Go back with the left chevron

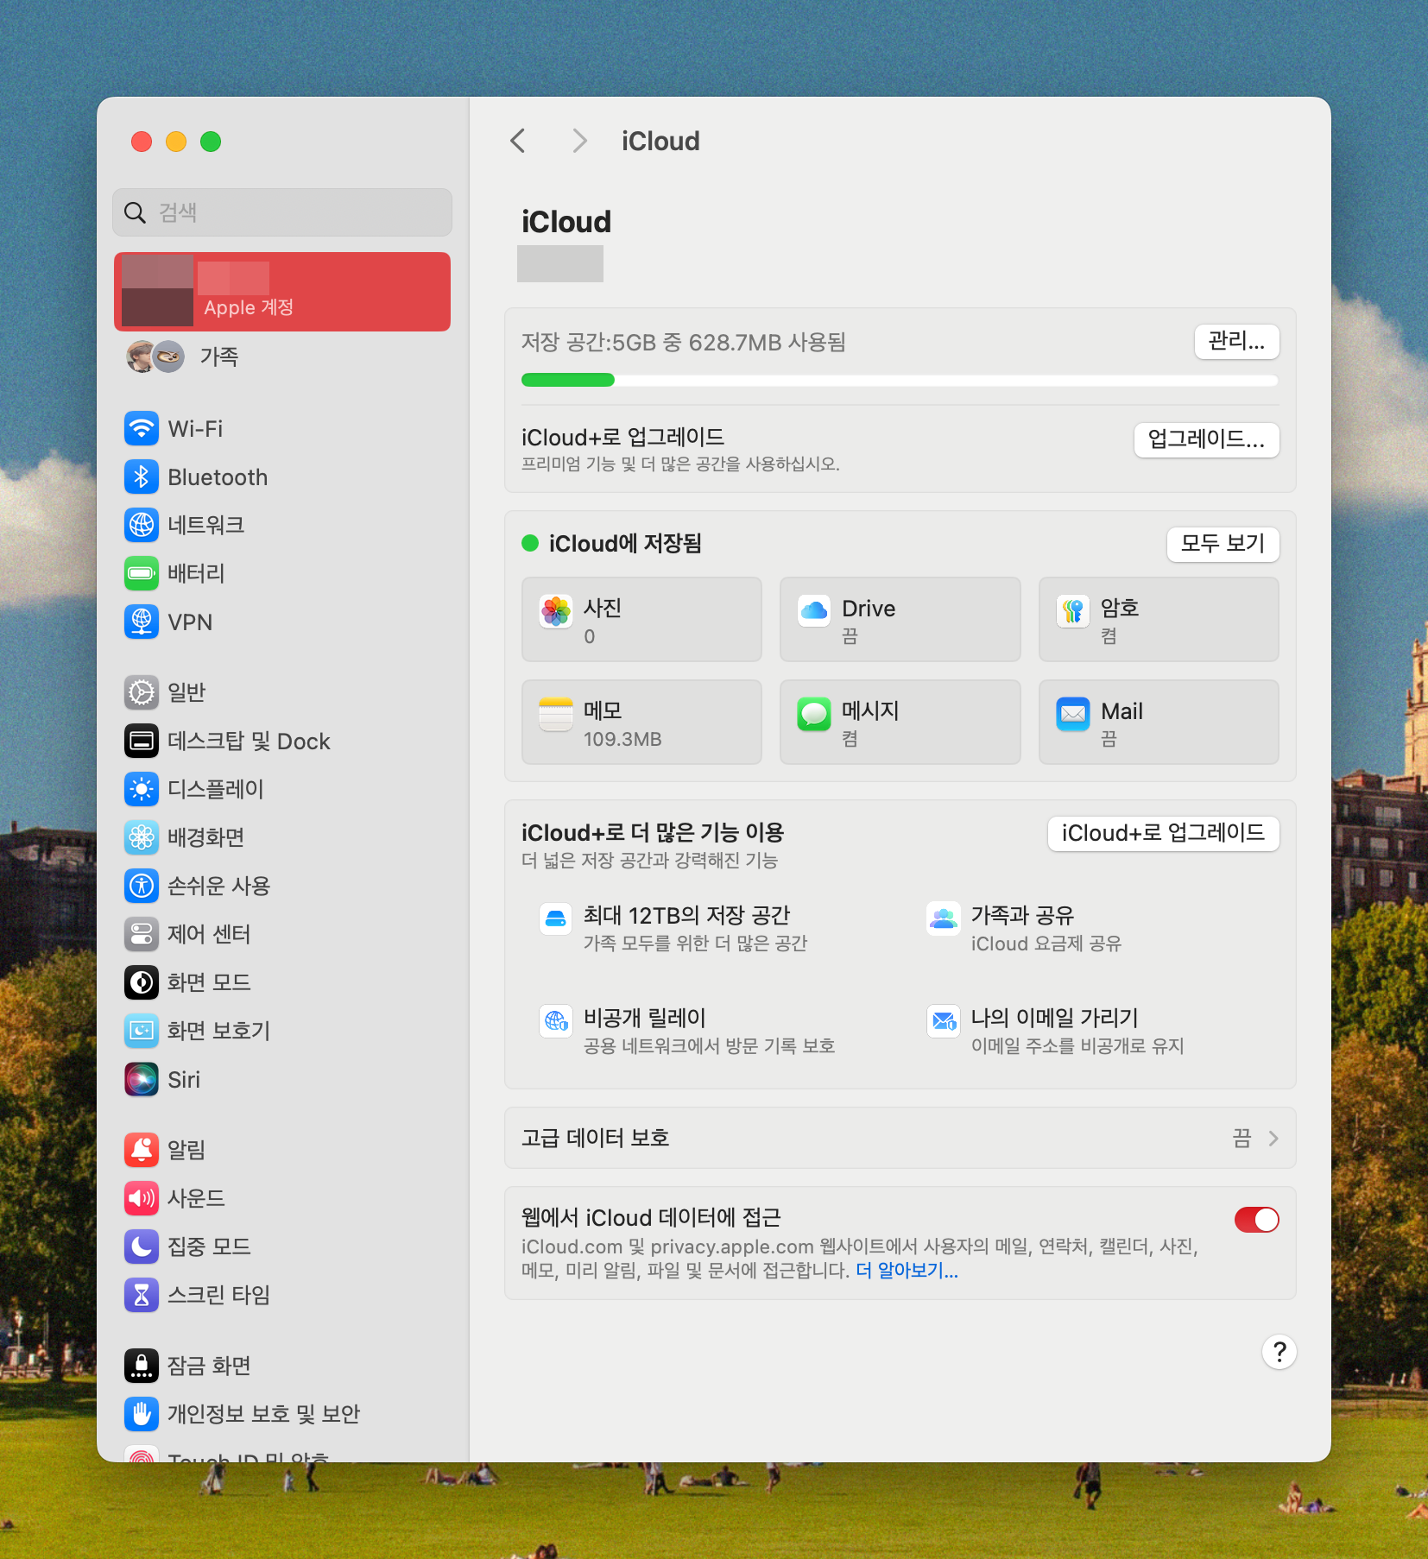point(518,141)
